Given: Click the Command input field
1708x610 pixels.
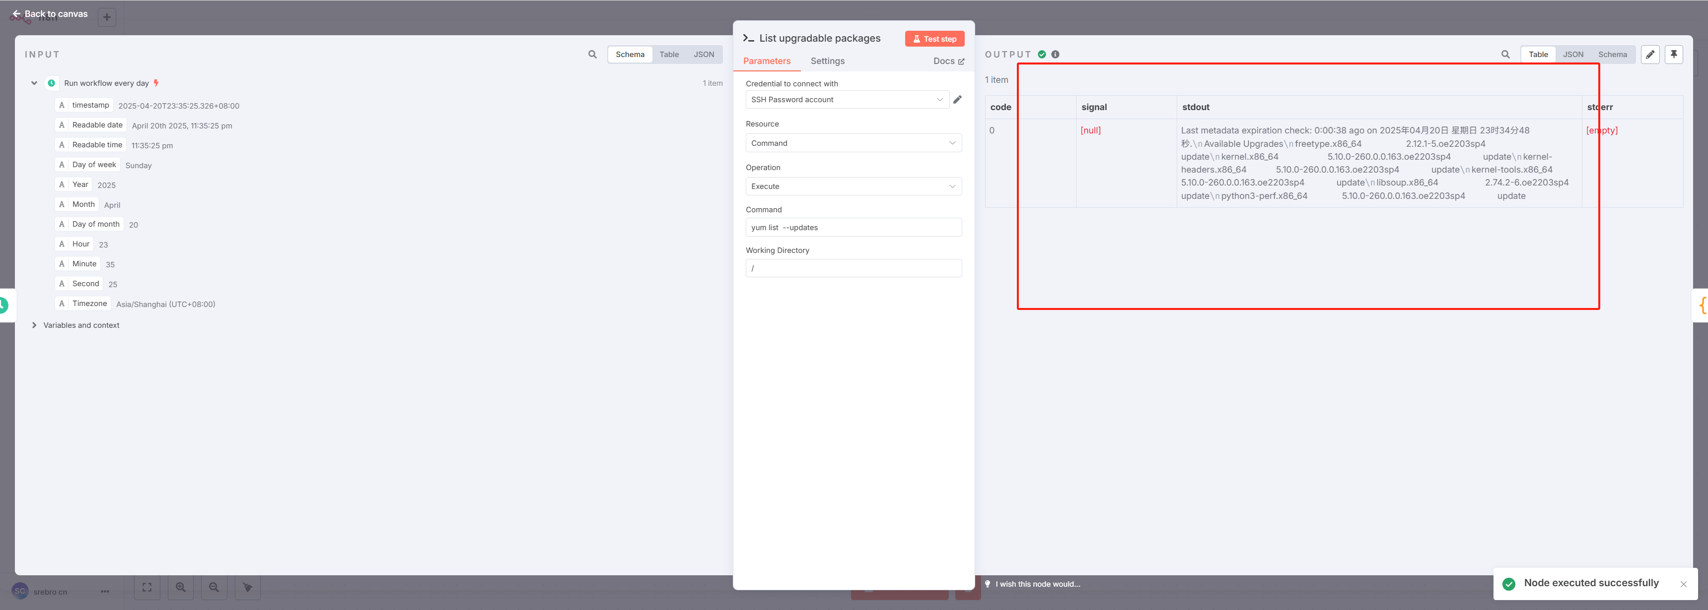Looking at the screenshot, I should coord(853,227).
